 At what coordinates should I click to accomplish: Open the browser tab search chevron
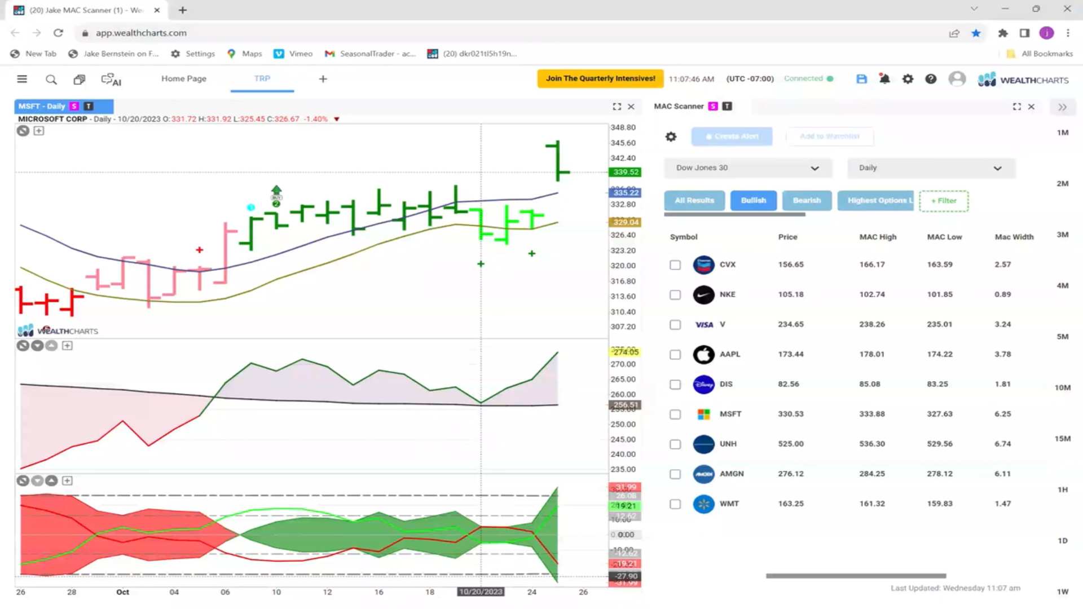974,9
